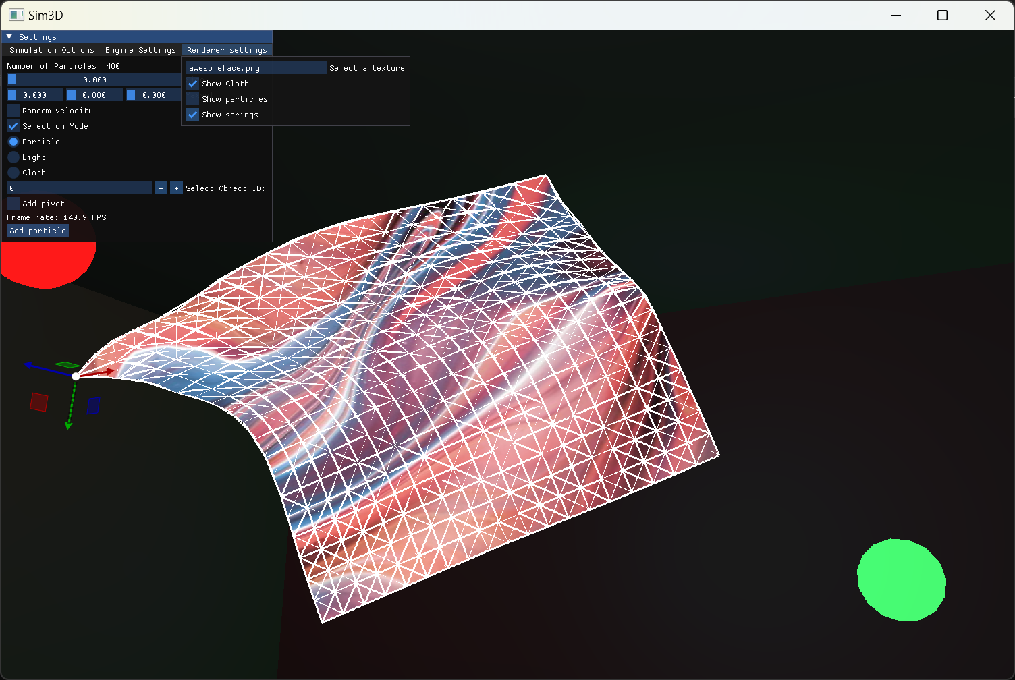1015x680 pixels.
Task: Click the red plane gizmo square
Action: [x=39, y=402]
